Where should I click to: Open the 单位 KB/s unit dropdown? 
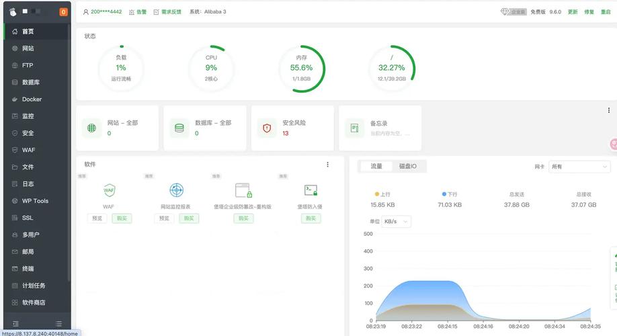(x=396, y=222)
